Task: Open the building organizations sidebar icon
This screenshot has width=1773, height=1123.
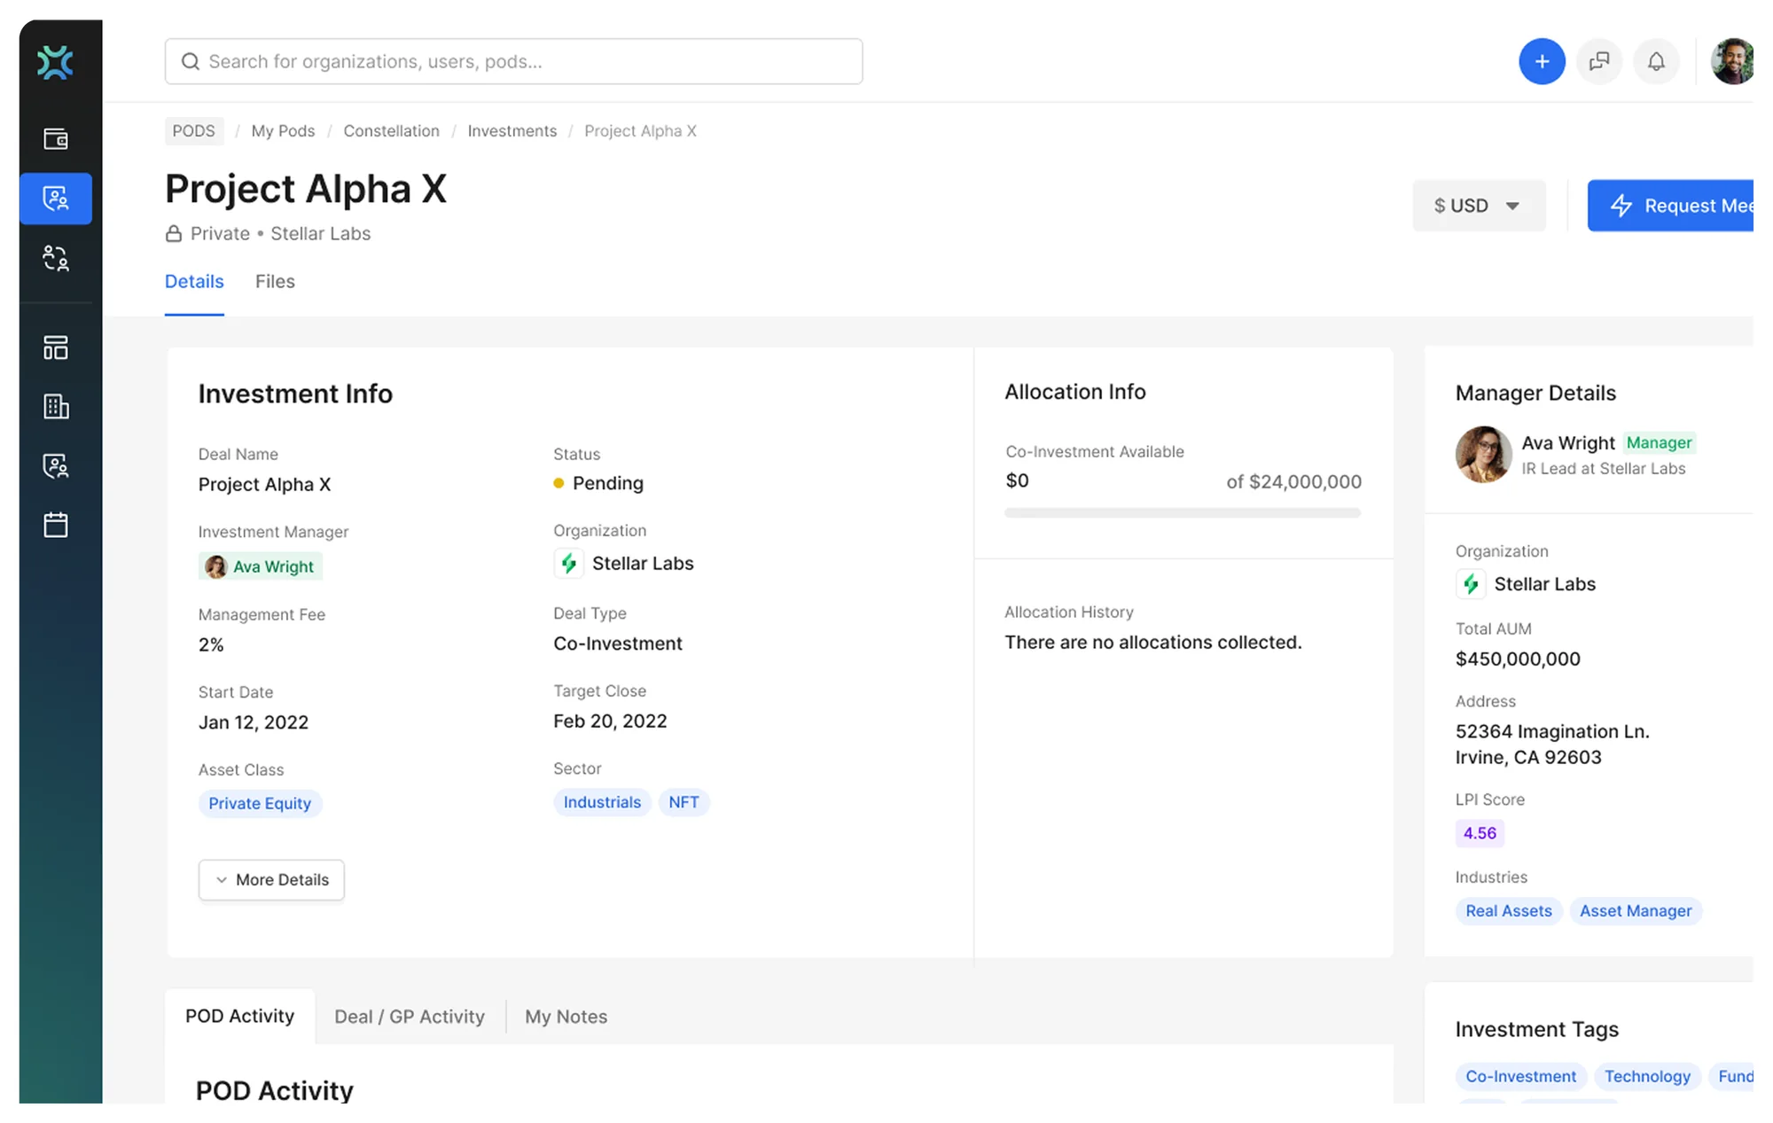Action: 56,407
